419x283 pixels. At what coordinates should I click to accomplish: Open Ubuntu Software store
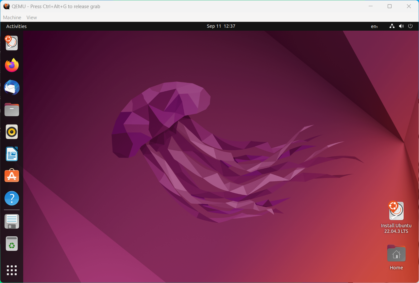point(12,176)
